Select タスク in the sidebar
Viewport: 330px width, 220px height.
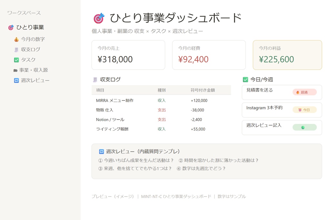[x=28, y=60]
